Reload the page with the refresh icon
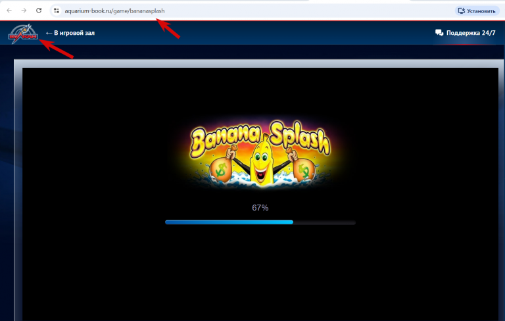505x321 pixels. (39, 11)
